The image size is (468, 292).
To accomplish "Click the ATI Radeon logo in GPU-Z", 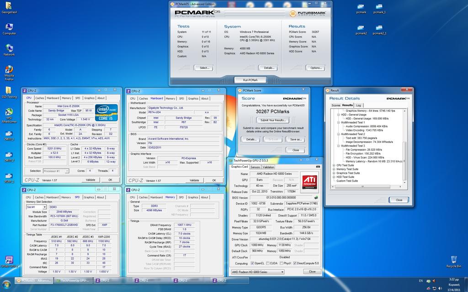I will tap(309, 182).
